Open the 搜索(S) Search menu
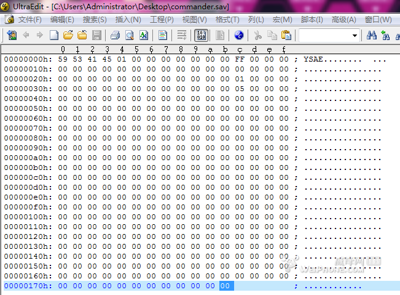Screen dimensions: 400x295 (x=95, y=20)
